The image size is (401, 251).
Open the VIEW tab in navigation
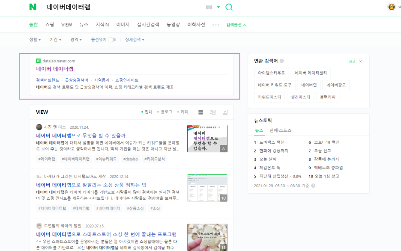(66, 25)
